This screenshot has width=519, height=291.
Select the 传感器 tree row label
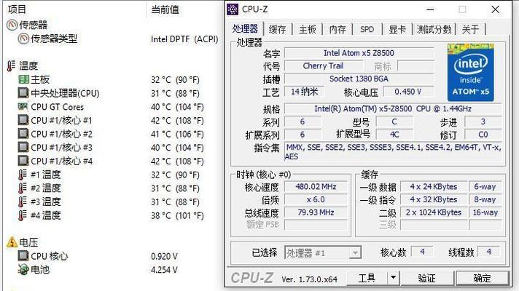tap(33, 25)
